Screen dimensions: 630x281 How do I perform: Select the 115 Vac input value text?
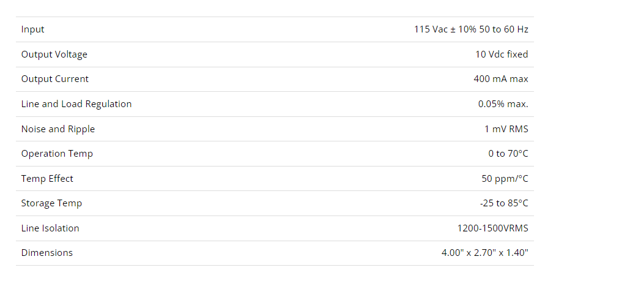click(x=471, y=29)
